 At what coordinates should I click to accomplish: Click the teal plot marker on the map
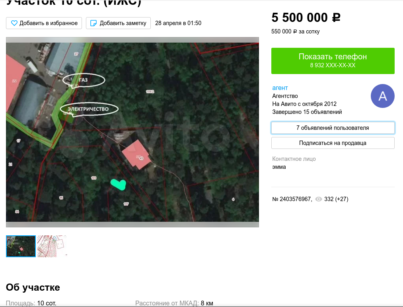pyautogui.click(x=118, y=184)
